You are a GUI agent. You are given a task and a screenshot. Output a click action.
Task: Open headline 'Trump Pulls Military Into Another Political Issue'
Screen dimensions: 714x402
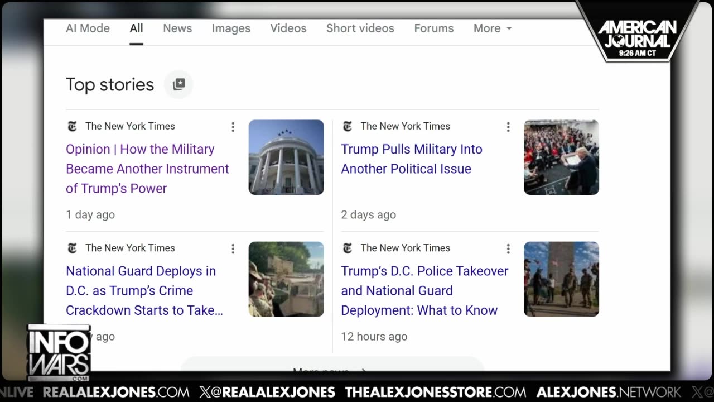tap(412, 159)
